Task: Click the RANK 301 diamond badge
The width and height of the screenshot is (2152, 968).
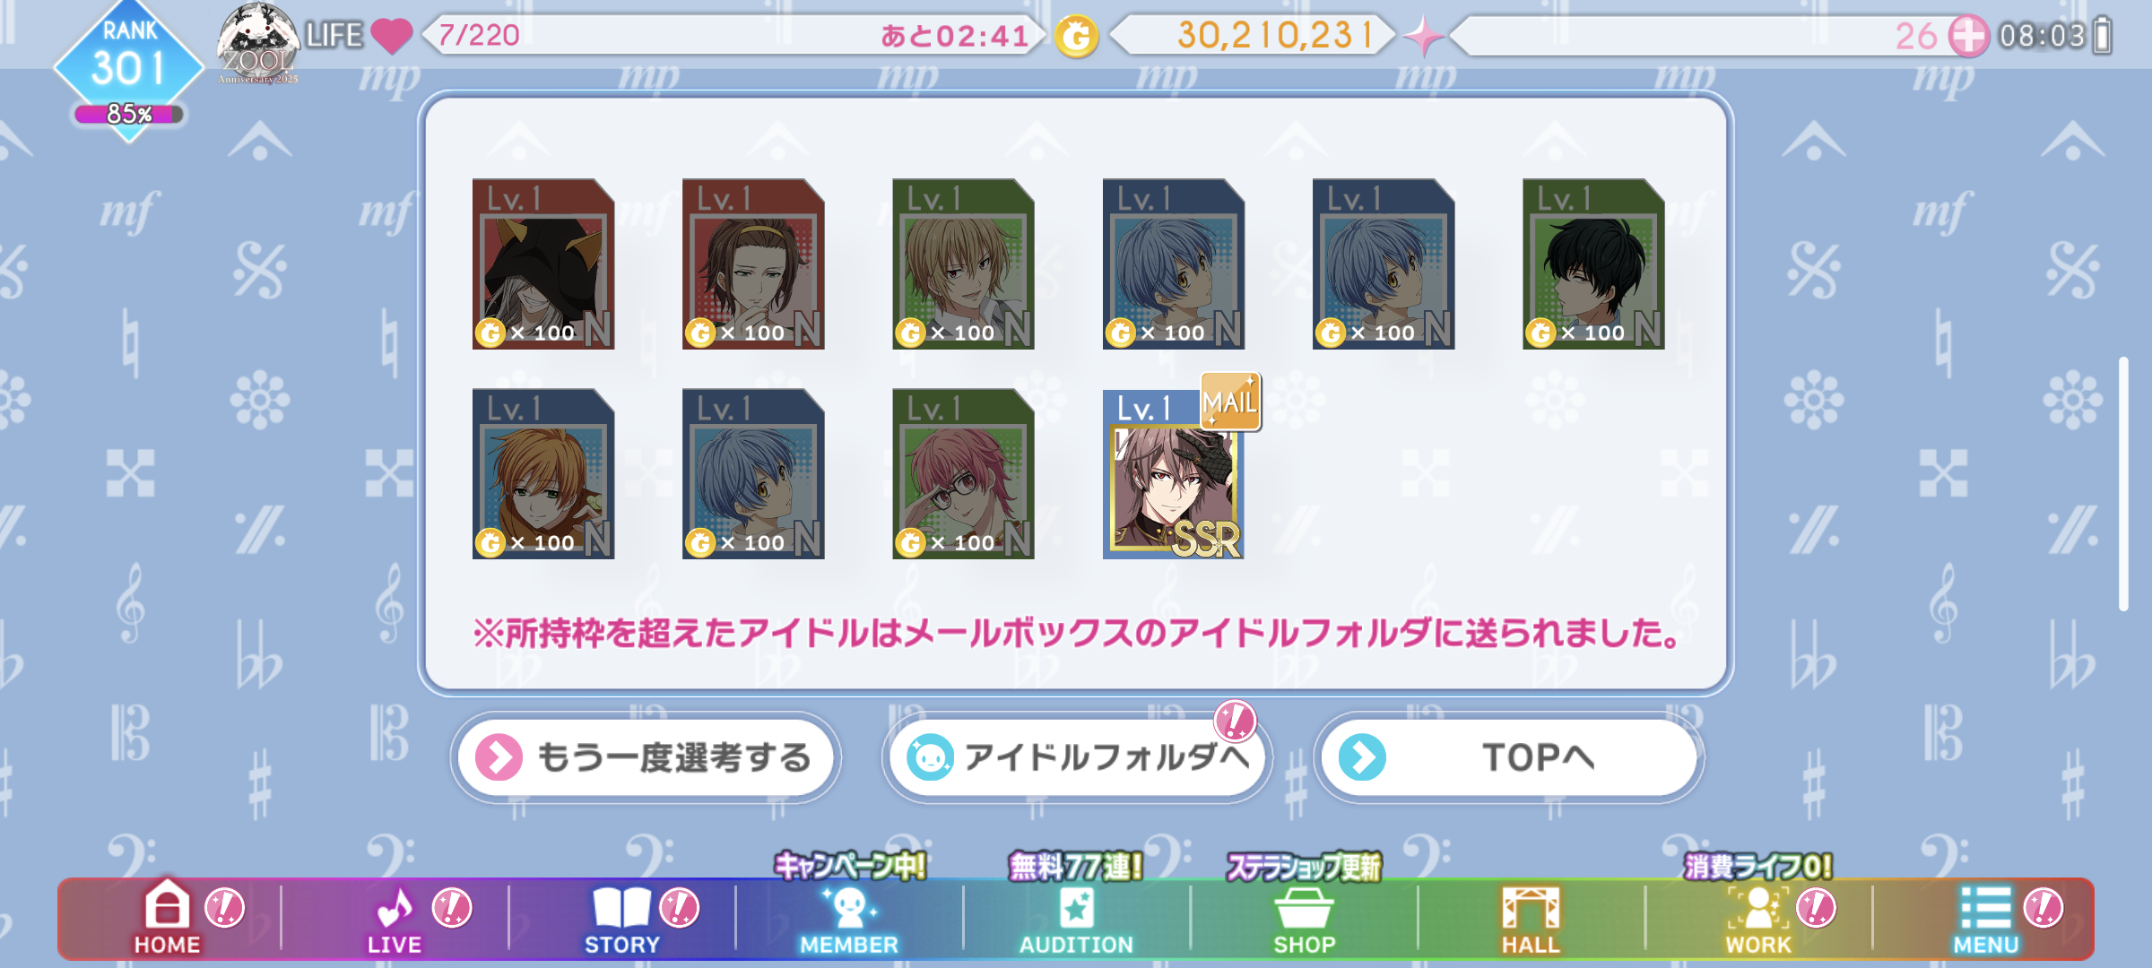Action: point(129,70)
